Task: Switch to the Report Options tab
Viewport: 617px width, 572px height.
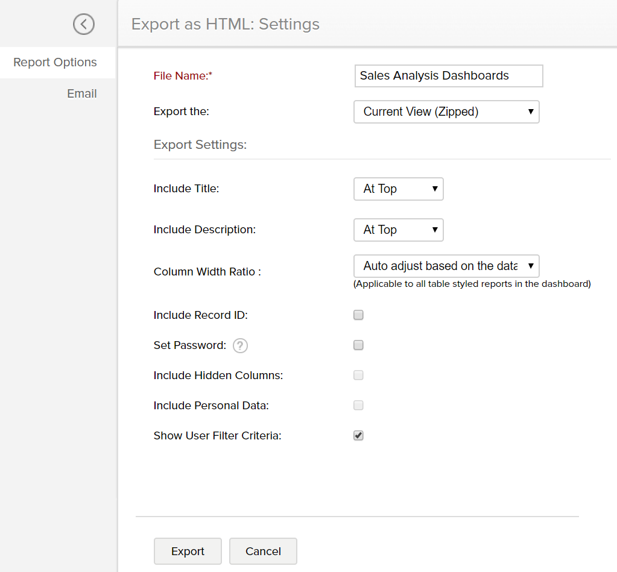Action: tap(55, 63)
